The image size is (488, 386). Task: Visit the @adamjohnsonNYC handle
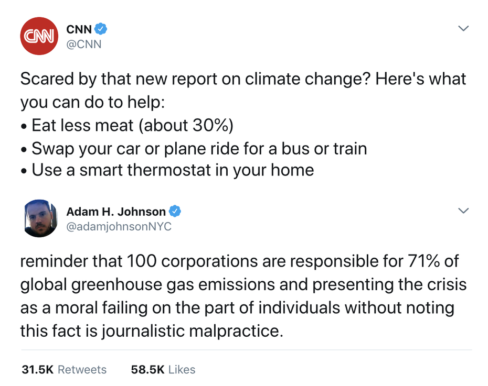tap(119, 226)
